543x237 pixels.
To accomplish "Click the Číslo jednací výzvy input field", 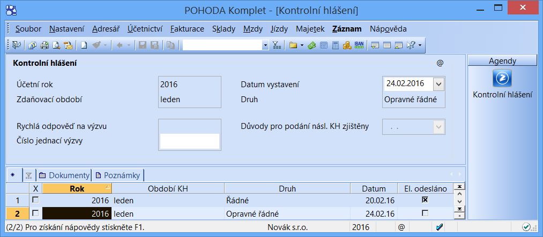I will point(190,141).
